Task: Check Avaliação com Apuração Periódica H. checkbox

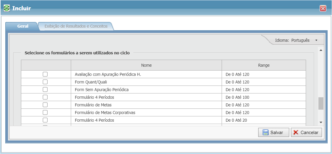Action: click(45, 74)
